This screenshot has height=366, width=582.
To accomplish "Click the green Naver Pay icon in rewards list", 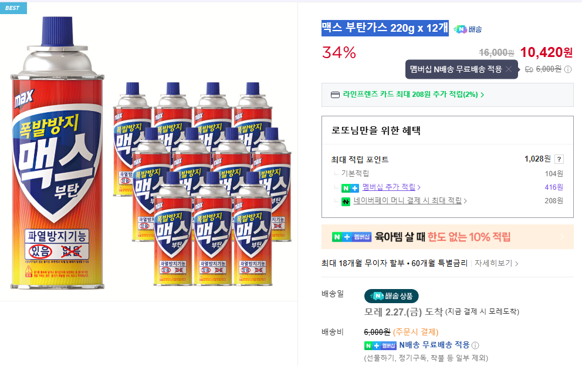I will [346, 201].
